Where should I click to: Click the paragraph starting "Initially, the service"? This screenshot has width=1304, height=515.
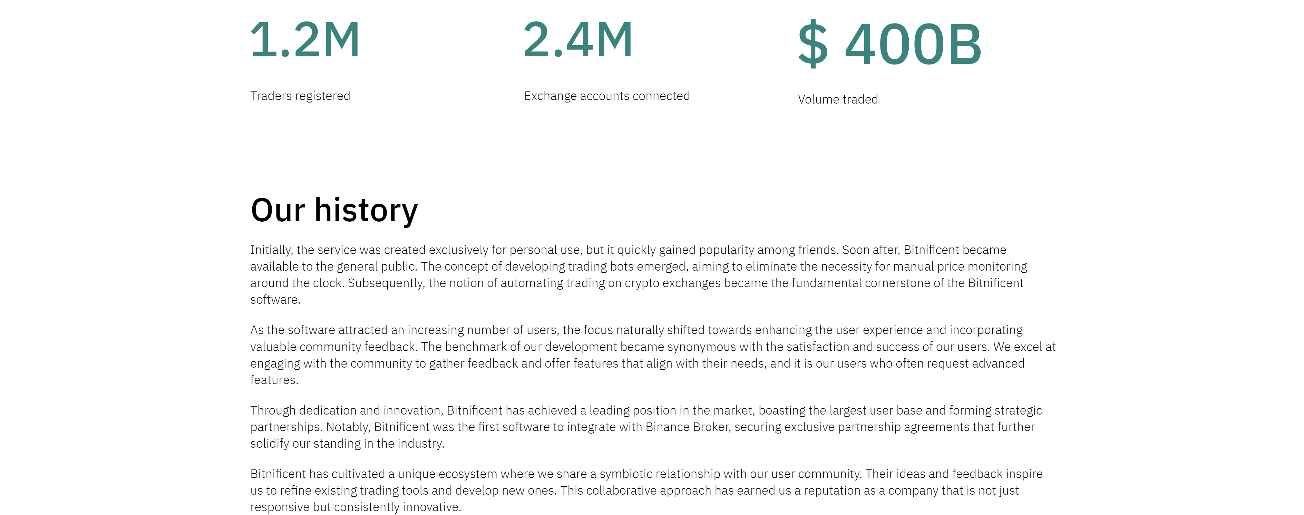tap(638, 274)
